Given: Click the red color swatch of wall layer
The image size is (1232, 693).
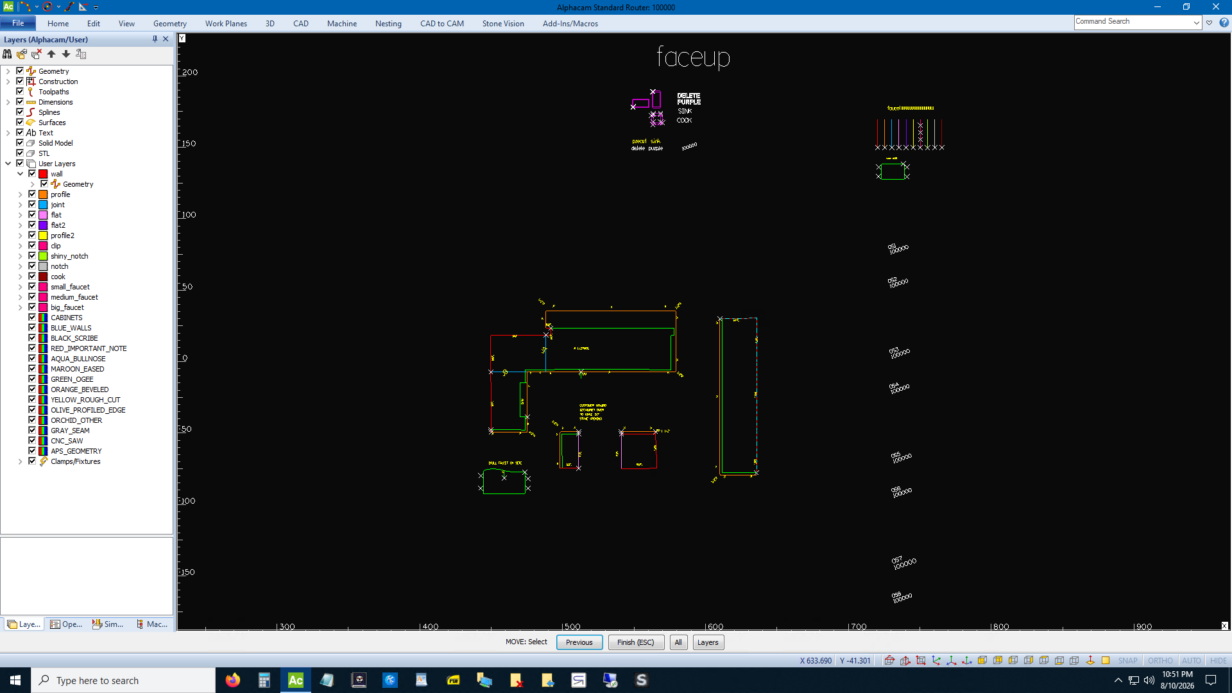Looking at the screenshot, I should tap(43, 174).
